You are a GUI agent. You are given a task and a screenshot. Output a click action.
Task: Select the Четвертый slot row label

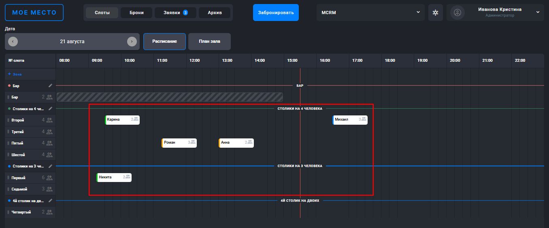click(x=21, y=212)
